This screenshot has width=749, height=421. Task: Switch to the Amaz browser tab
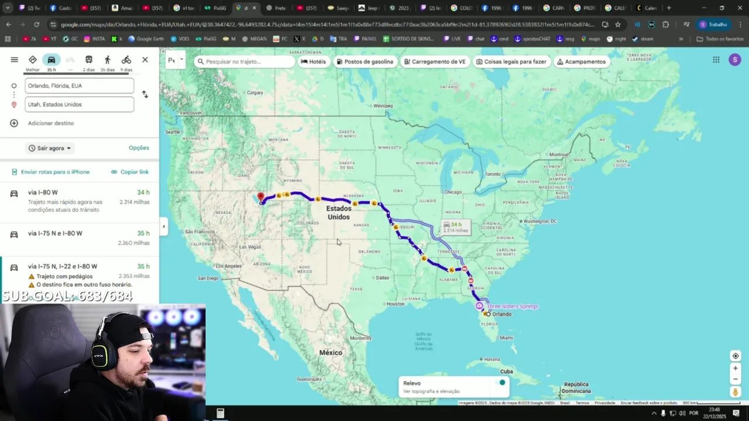point(123,8)
